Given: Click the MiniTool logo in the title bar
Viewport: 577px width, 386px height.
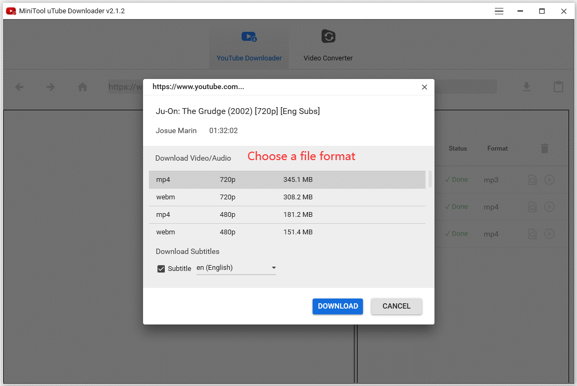Looking at the screenshot, I should pyautogui.click(x=10, y=10).
